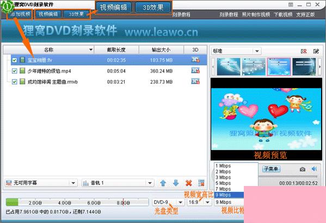
Task: Sort by the 截取长度 column header
Action: (116, 49)
